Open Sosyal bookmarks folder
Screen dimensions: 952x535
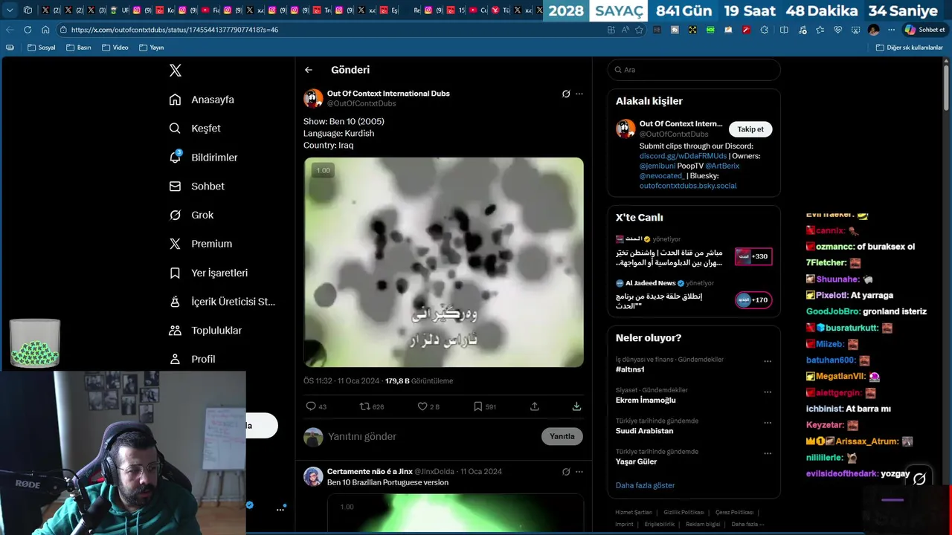point(41,48)
